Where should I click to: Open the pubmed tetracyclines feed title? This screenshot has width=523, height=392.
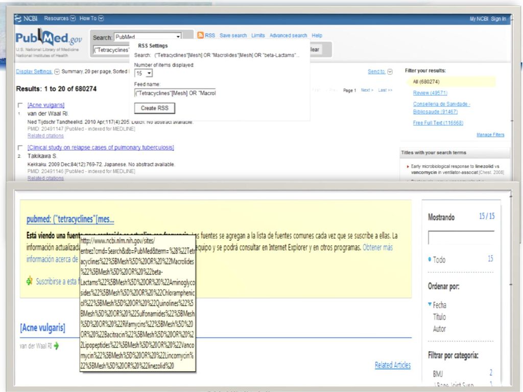click(x=70, y=219)
